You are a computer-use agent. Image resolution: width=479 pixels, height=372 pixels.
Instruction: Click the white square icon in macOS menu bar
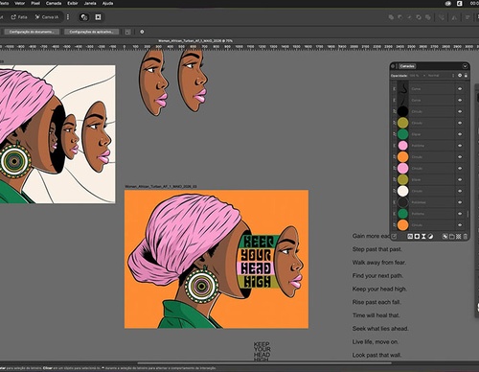pos(460,3)
